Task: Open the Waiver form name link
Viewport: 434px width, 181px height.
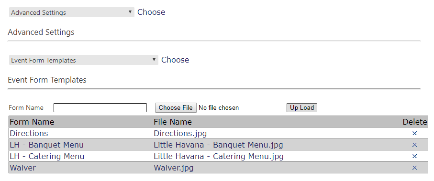Action: point(22,168)
